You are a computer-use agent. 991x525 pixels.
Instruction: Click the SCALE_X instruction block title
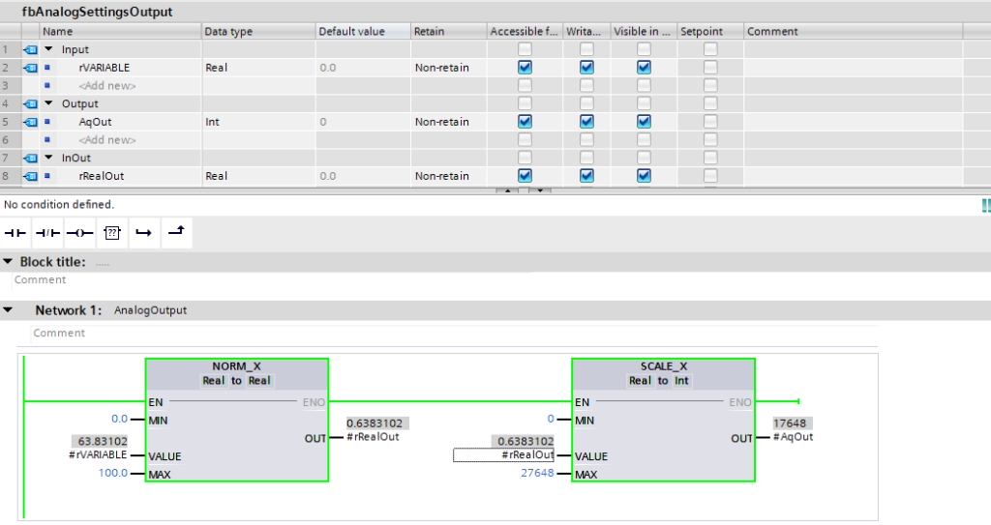(663, 367)
